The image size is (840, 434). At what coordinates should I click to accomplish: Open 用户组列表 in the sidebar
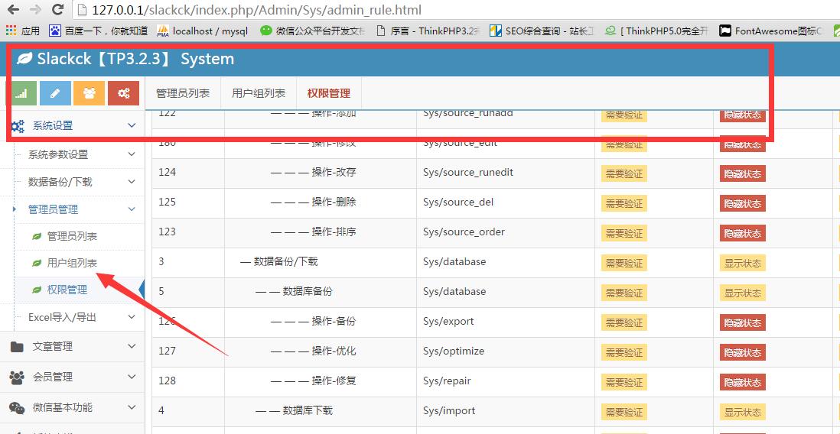point(72,263)
